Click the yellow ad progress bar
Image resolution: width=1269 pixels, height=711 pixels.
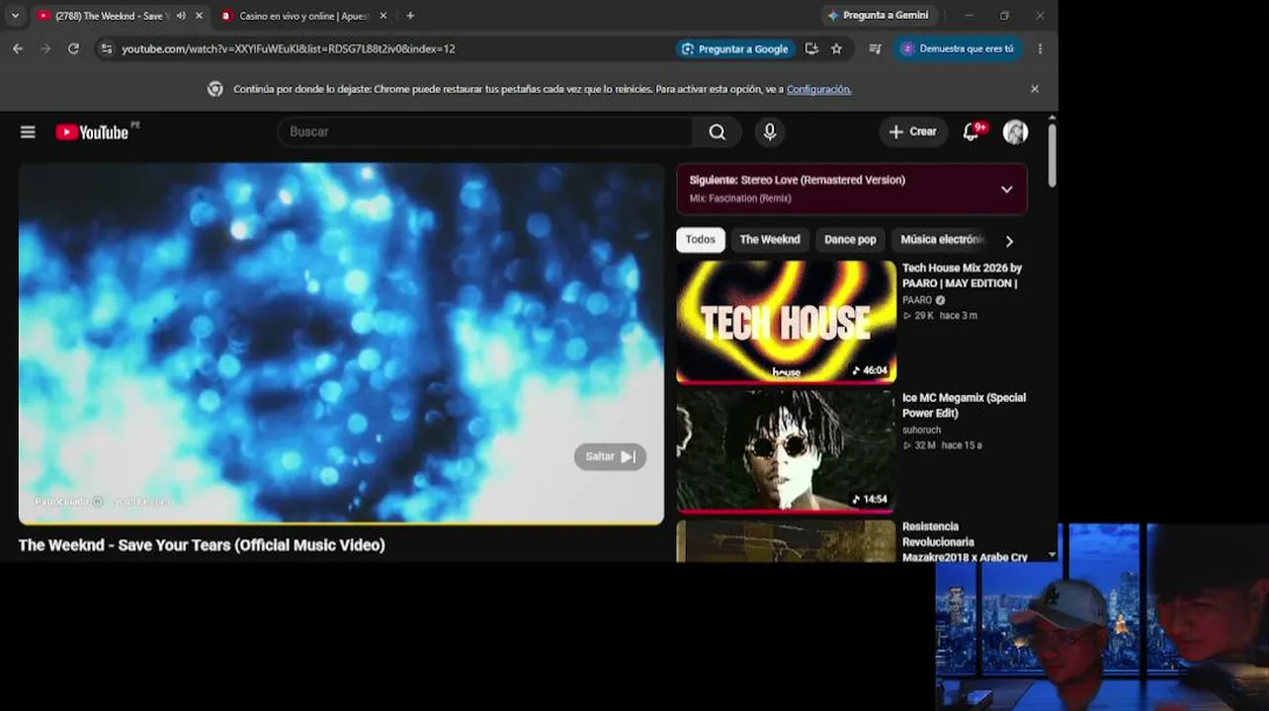tap(341, 522)
